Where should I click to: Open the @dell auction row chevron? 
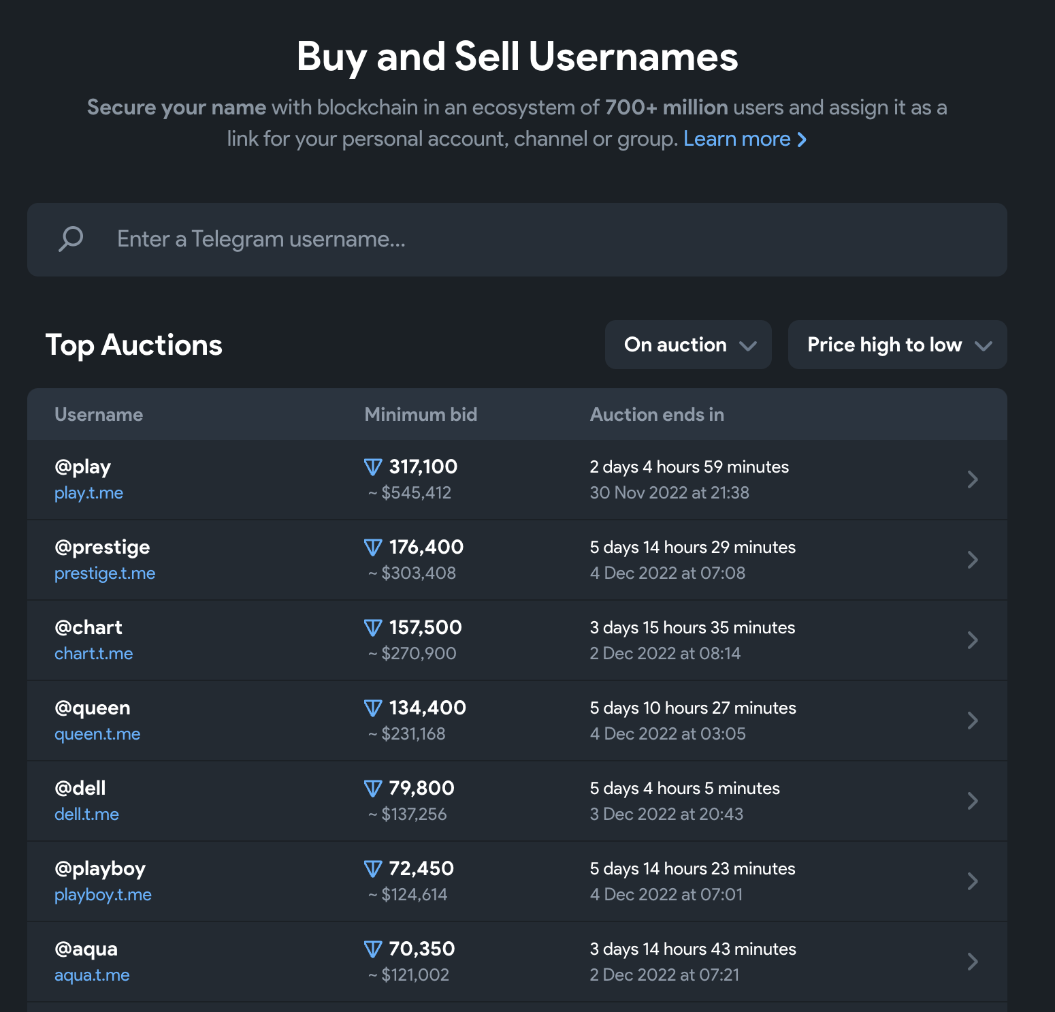[973, 801]
